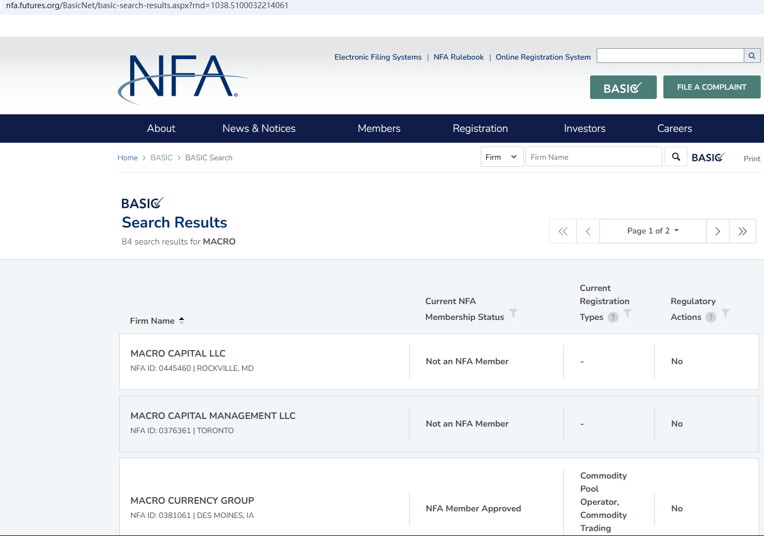
Task: Click the File a Complaint button
Action: pos(711,87)
